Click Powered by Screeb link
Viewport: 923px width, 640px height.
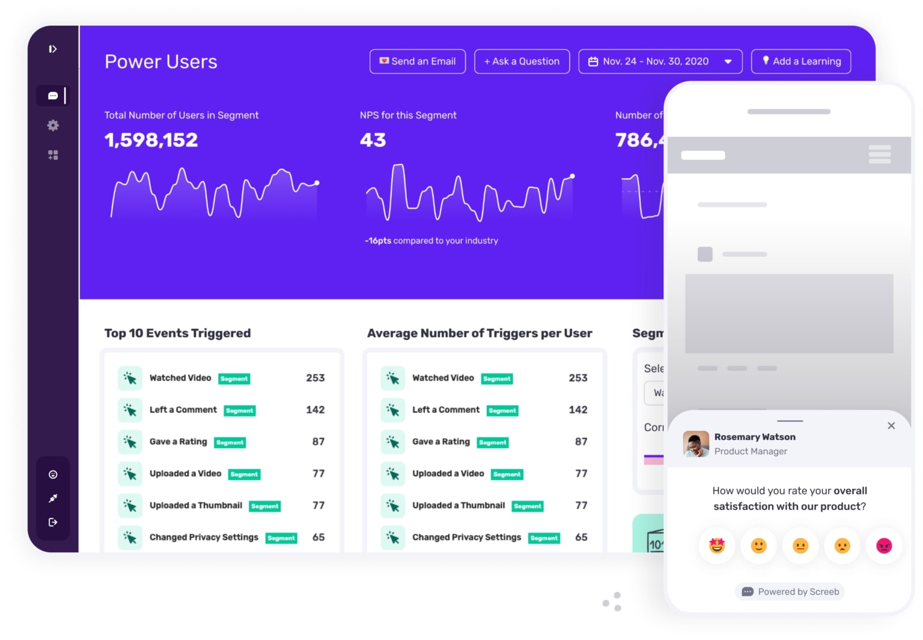coord(790,591)
